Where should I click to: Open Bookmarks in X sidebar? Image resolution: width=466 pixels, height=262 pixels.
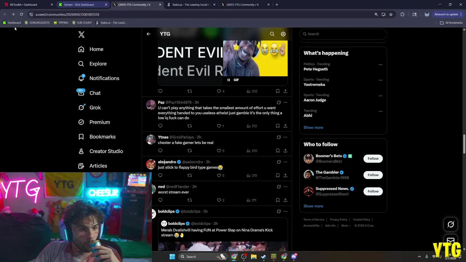tap(97, 137)
